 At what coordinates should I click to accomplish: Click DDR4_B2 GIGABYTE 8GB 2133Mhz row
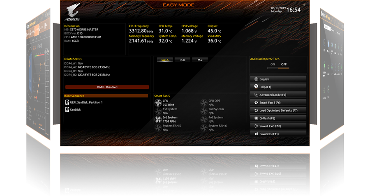pyautogui.click(x=87, y=75)
